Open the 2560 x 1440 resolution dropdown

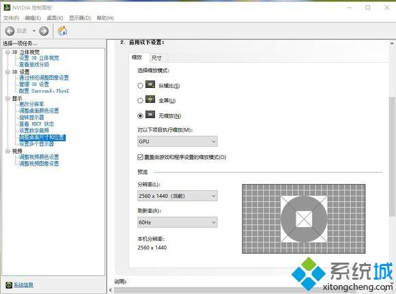pyautogui.click(x=178, y=196)
